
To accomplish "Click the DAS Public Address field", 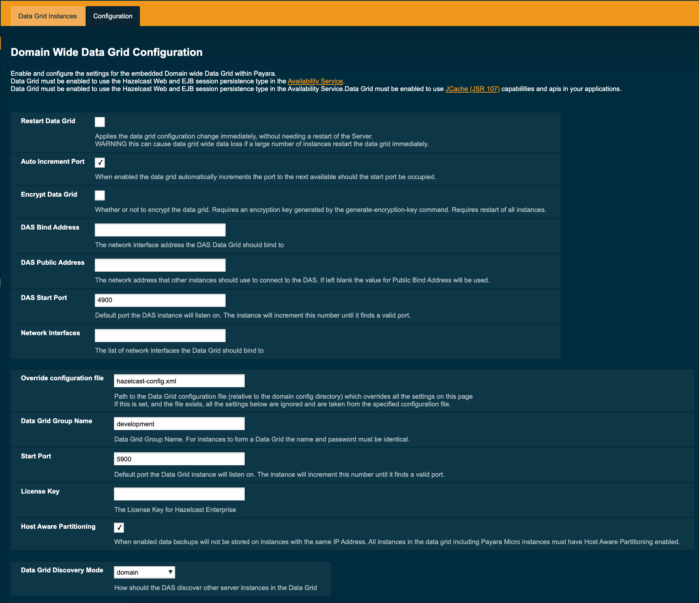I will (x=160, y=264).
